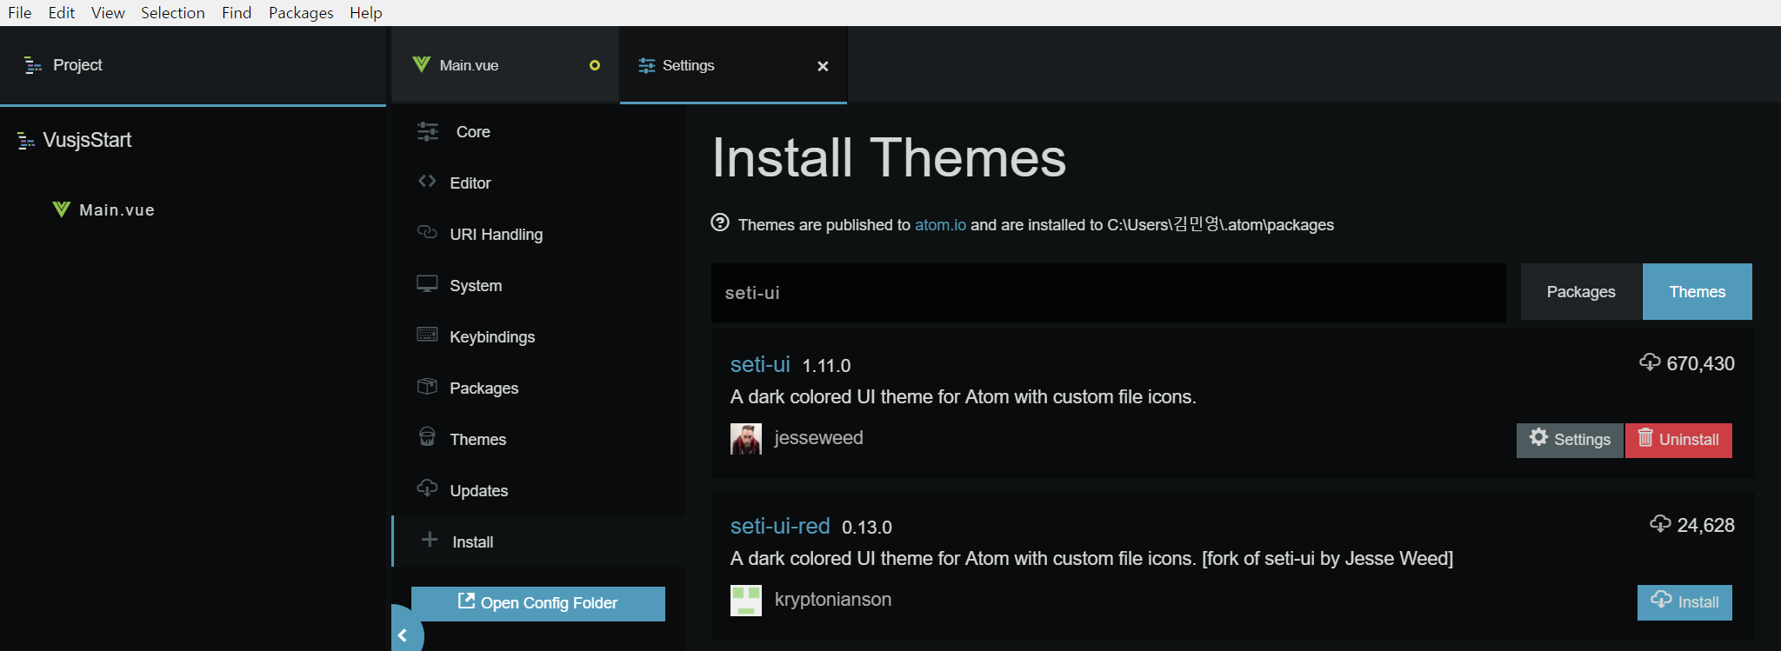Click the VusjsStart project folder icon
The height and width of the screenshot is (651, 1781).
click(26, 141)
